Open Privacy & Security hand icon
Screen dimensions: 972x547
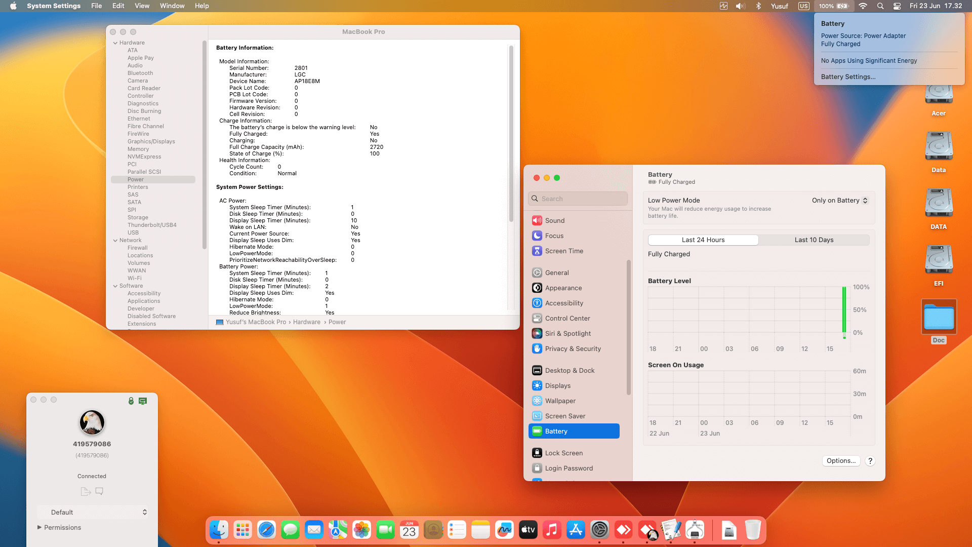coord(537,348)
